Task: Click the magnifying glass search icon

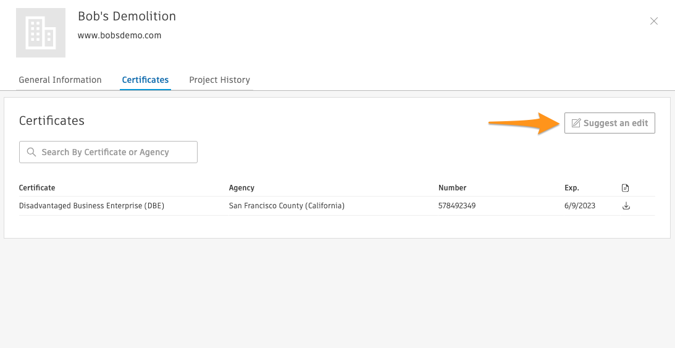Action: click(x=31, y=152)
